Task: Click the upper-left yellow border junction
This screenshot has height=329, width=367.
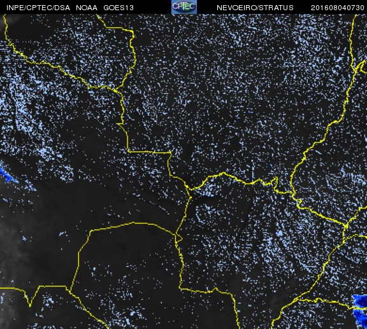Action: 115,90
